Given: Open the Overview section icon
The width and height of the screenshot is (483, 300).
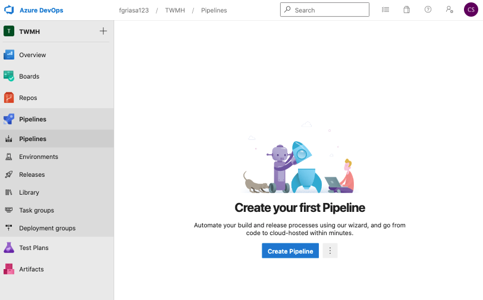Looking at the screenshot, I should (9, 55).
